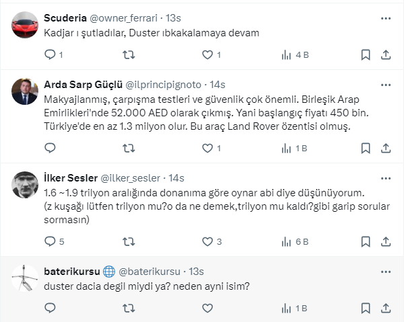Open more options on Arda Sarp Güçlü's tweet
Image resolution: width=420 pixels, height=322 pixels.
tap(386, 85)
